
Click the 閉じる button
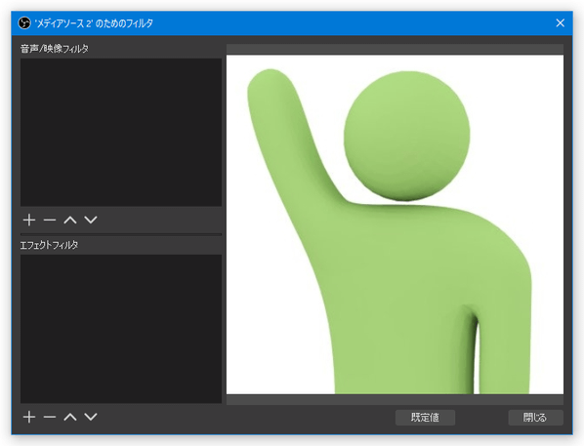[535, 418]
